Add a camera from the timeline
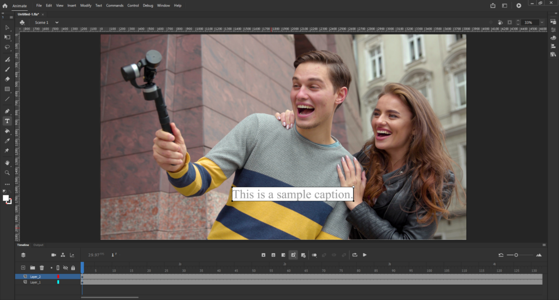The height and width of the screenshot is (300, 559). (x=53, y=255)
